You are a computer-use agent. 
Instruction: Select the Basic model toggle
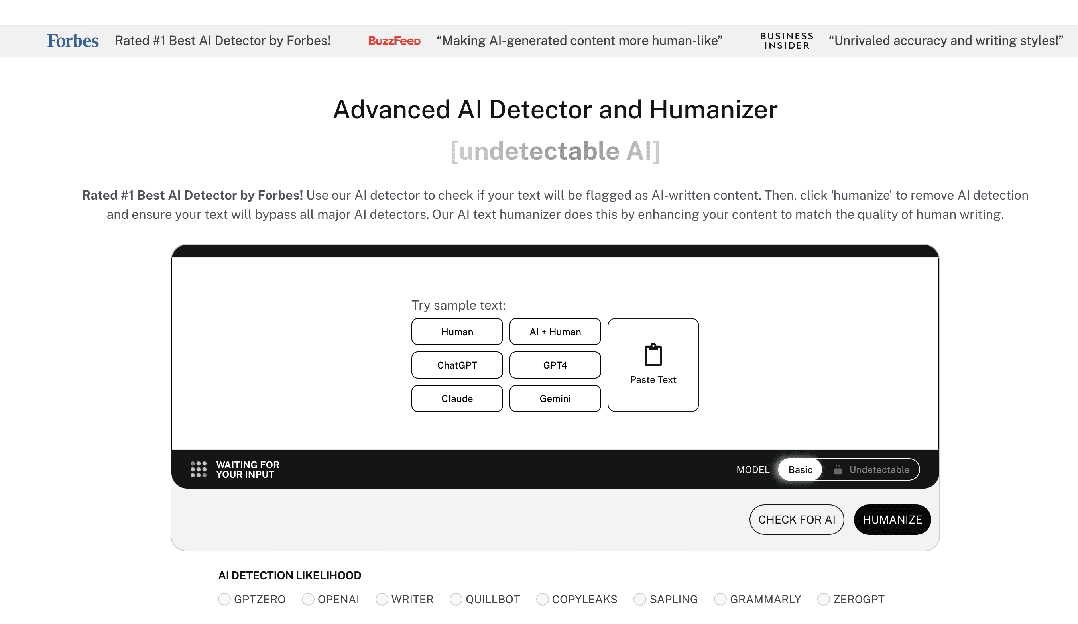click(x=800, y=469)
